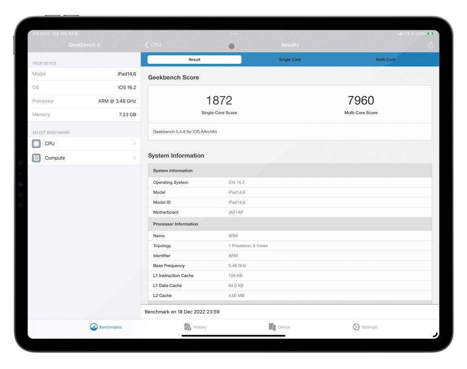Click the Topology 1 Processor, 8 Cores row
467x369 pixels.
tap(290, 246)
